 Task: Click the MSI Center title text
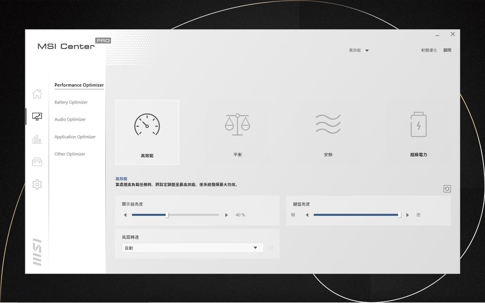(x=66, y=46)
